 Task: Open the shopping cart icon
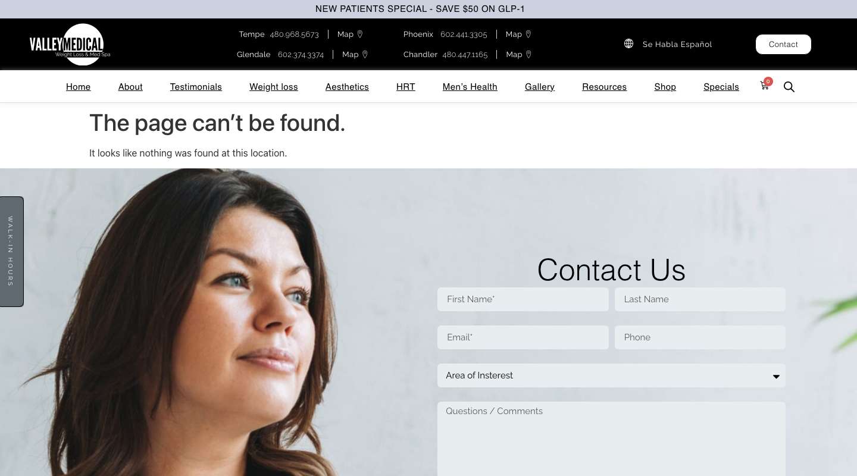click(765, 86)
